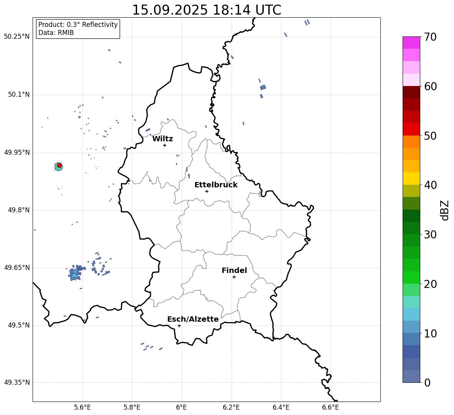This screenshot has width=454, height=415.
Task: Click the Findel location cross marker
Action: tap(234, 277)
